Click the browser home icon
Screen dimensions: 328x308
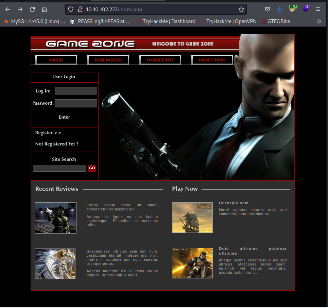coord(44,9)
